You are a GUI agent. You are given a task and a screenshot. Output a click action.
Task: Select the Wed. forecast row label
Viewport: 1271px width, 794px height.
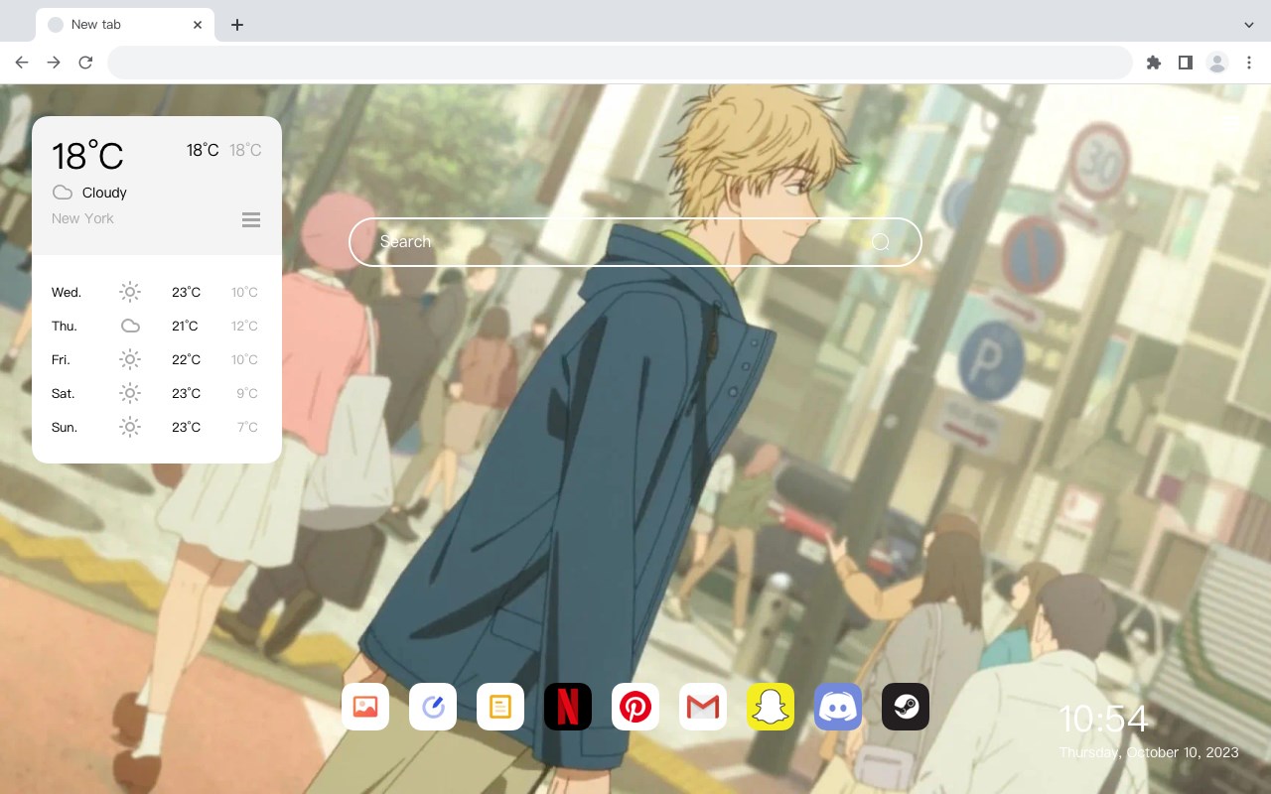pos(67,293)
